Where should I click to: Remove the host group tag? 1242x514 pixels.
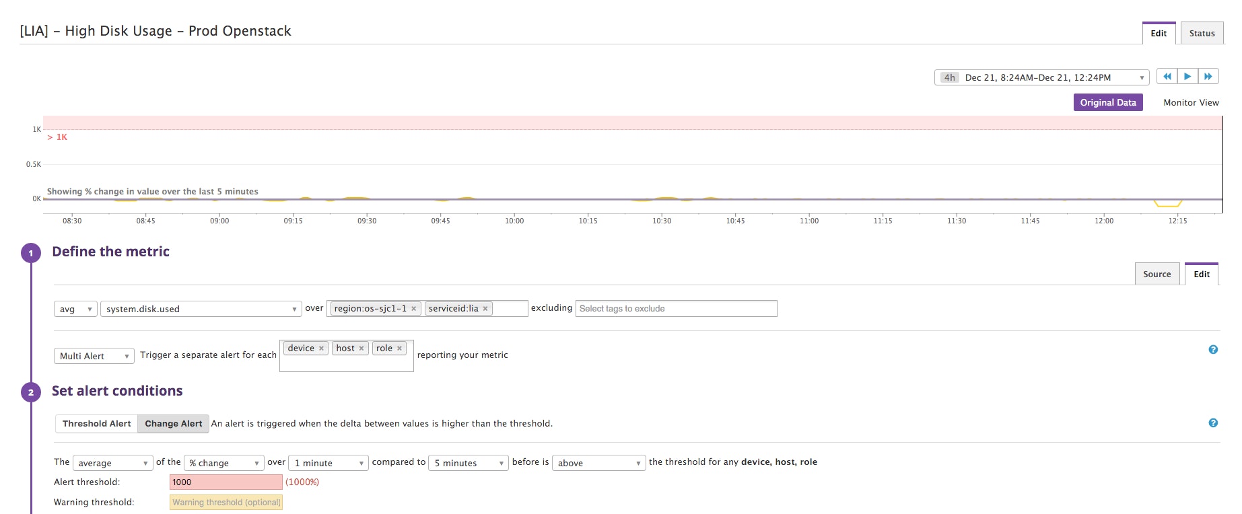pos(361,348)
